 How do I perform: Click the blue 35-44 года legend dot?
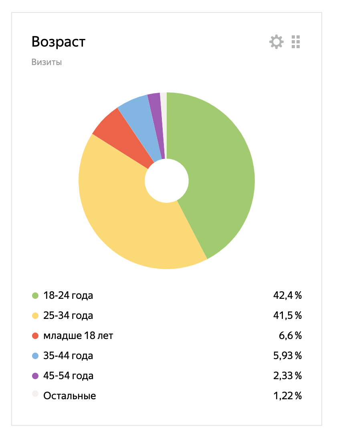pos(35,356)
